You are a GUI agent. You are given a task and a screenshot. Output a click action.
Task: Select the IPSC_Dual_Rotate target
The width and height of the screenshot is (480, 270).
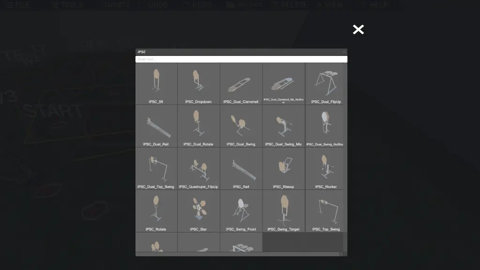pos(198,127)
